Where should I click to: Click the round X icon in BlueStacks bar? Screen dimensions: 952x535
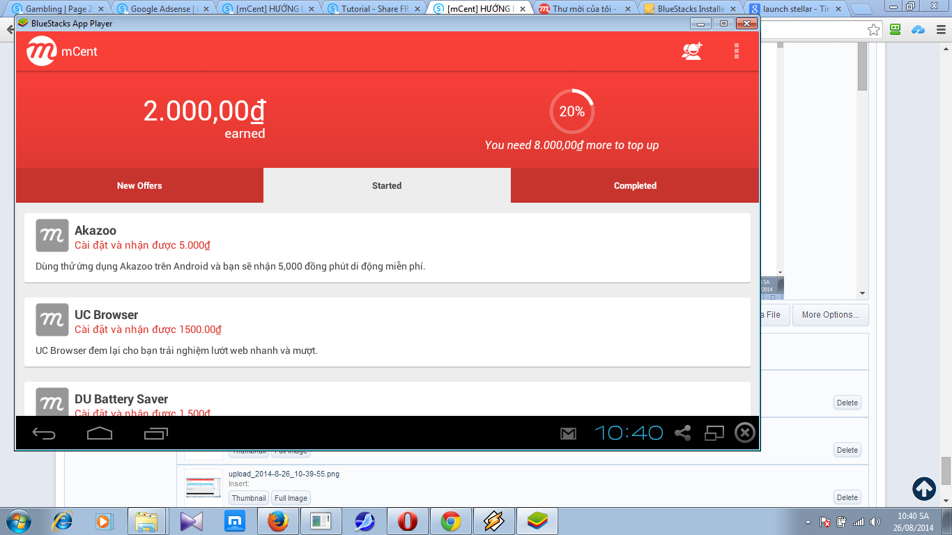click(x=745, y=433)
